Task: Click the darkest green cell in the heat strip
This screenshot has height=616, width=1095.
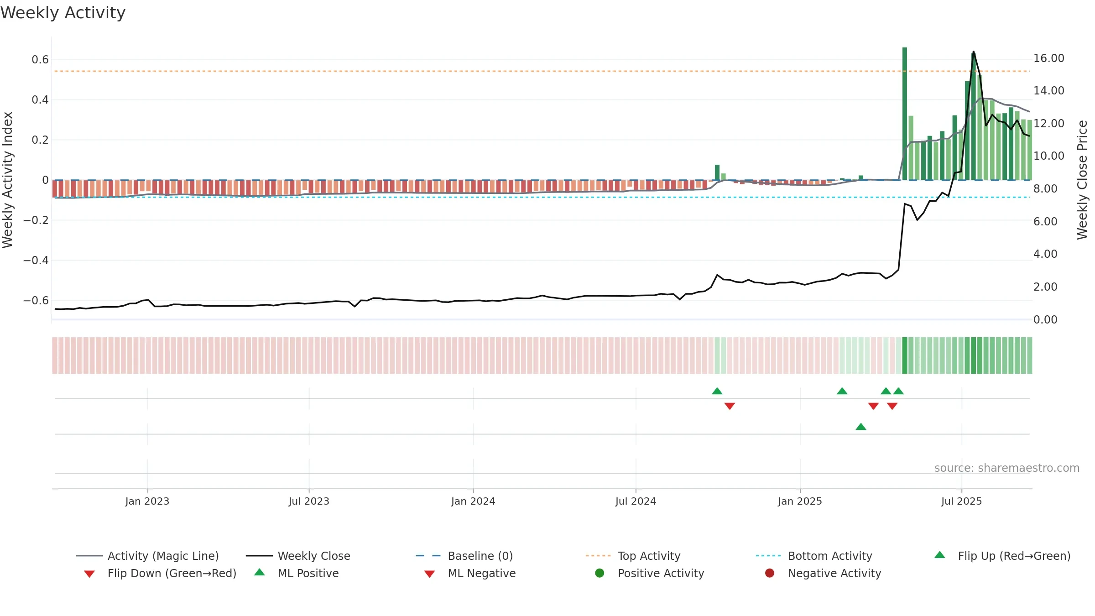Action: click(x=905, y=355)
